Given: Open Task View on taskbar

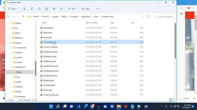Looking at the screenshot, I should point(65,107).
